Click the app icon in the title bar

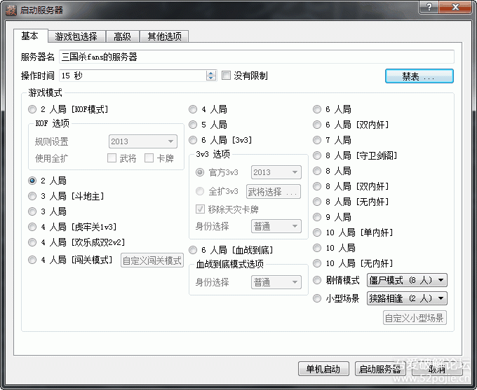click(11, 9)
